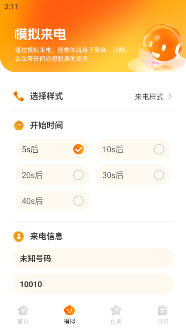
Task: Edit the 10010 phone number field
Action: [x=93, y=284]
